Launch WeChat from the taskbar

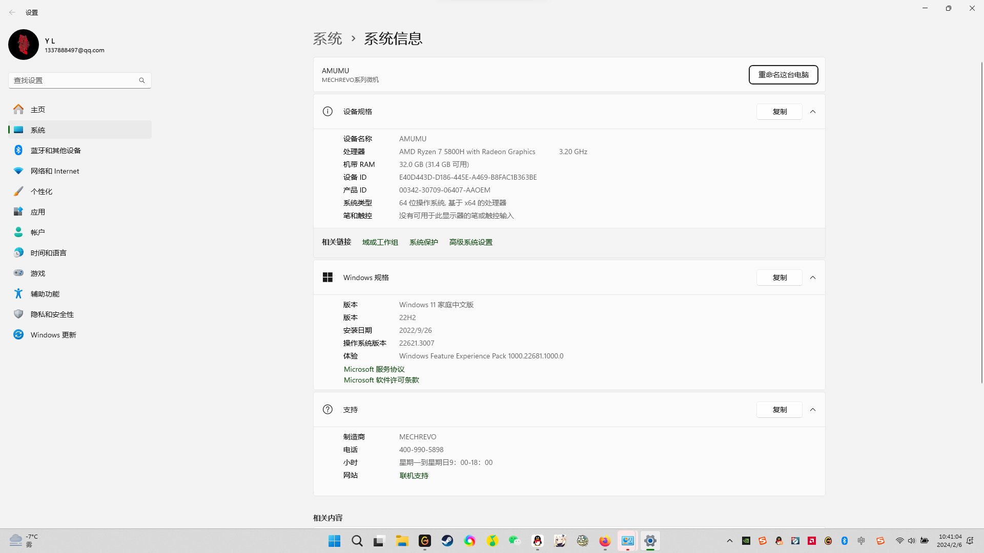[x=514, y=541]
